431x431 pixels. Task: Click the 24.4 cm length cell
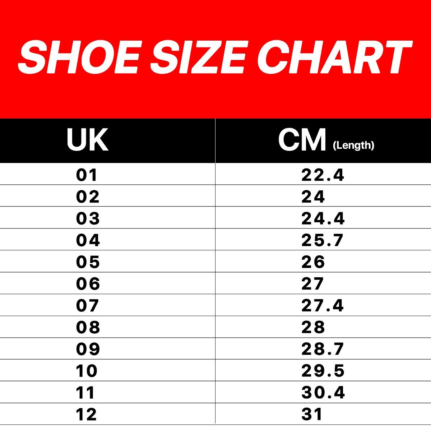coord(323,218)
